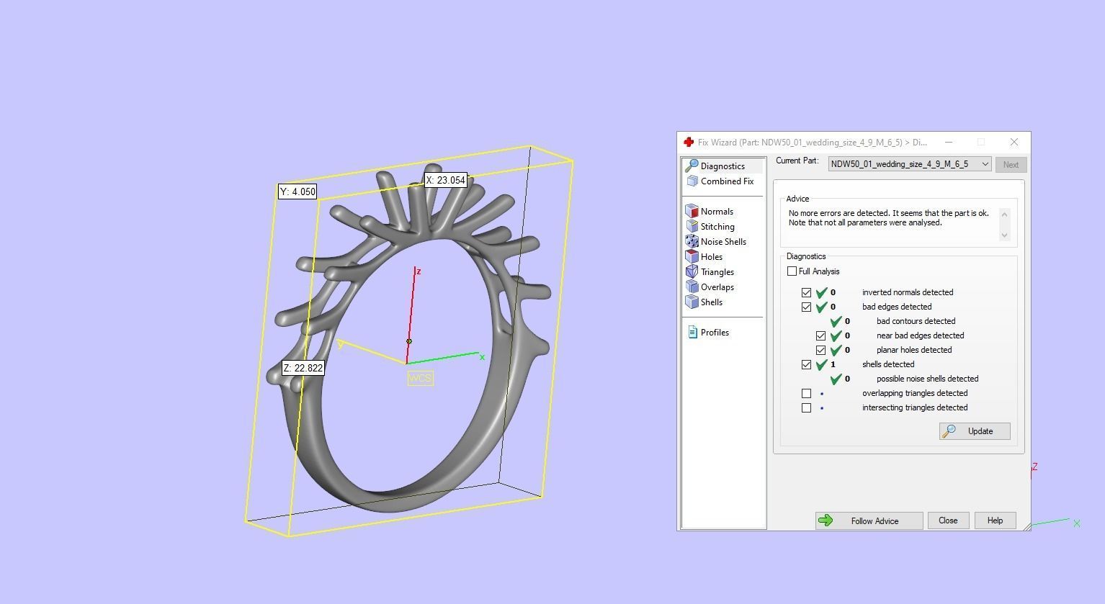Enable overlapping triangles detected analysis

[807, 393]
